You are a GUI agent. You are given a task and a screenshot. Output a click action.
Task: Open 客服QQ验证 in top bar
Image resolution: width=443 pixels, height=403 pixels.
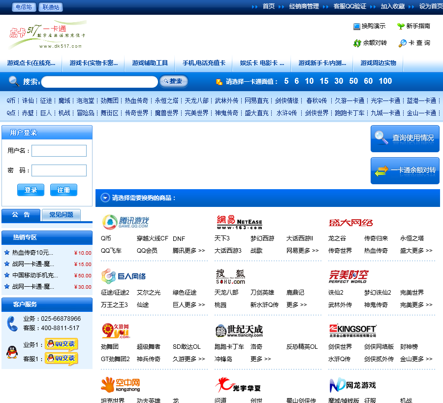(x=350, y=6)
